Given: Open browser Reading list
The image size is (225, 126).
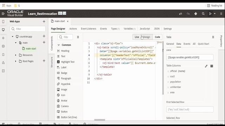Looking at the screenshot, I should tap(215, 6).
